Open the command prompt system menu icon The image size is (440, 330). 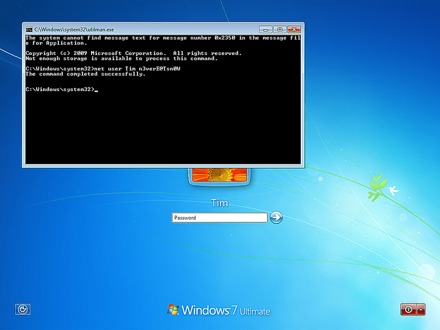click(x=29, y=29)
